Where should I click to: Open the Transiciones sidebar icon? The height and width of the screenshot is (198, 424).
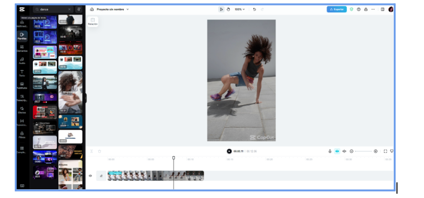click(x=22, y=123)
